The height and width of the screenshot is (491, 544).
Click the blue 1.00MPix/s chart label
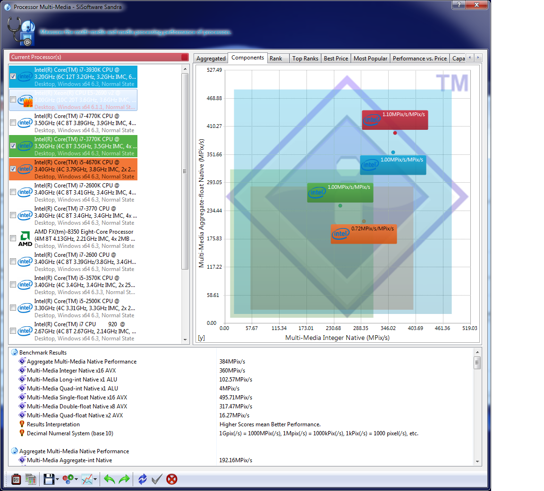393,165
